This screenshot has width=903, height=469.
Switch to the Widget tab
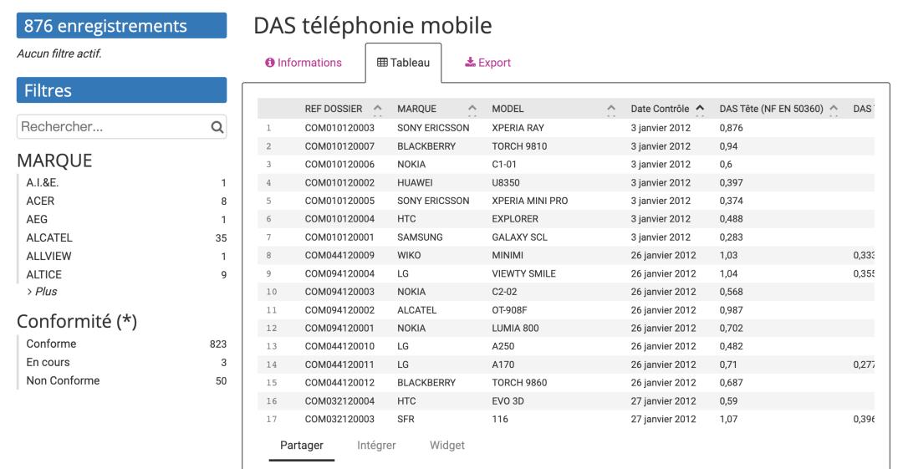(x=446, y=446)
